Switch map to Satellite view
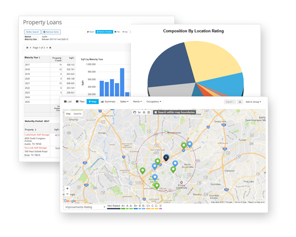The width and height of the screenshot is (296, 237). coord(78,113)
